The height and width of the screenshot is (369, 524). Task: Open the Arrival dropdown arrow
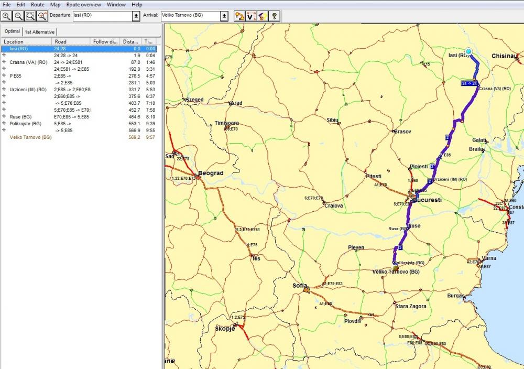[224, 16]
